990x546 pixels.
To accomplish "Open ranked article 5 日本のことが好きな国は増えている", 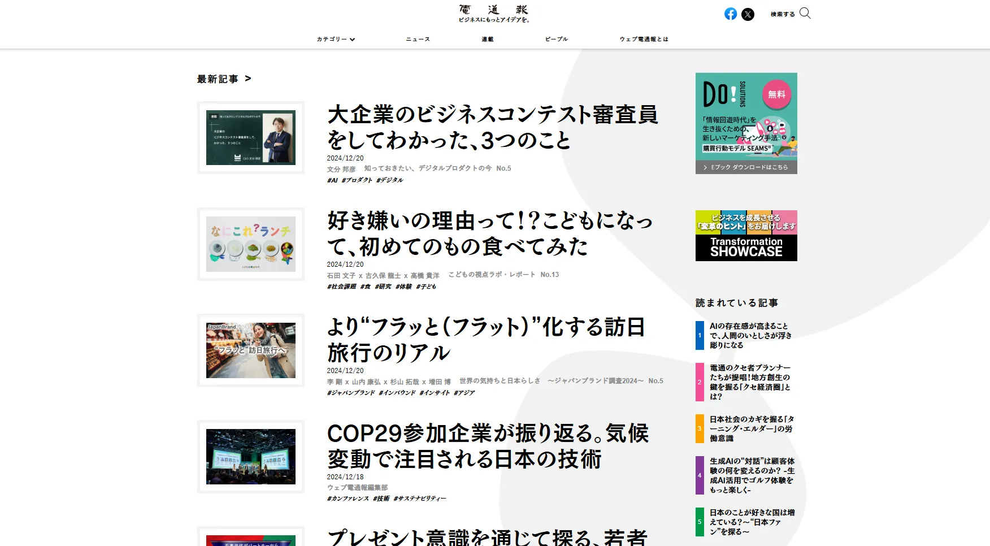I will [746, 522].
